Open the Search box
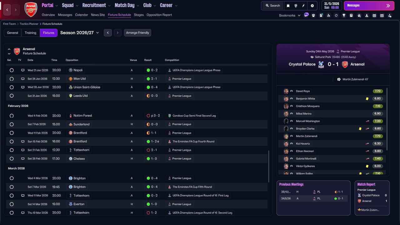The image size is (400, 225). 273,6
